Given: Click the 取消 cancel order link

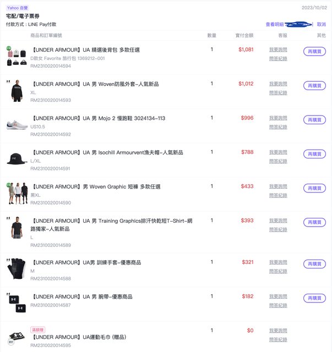Looking at the screenshot, I should click(321, 25).
